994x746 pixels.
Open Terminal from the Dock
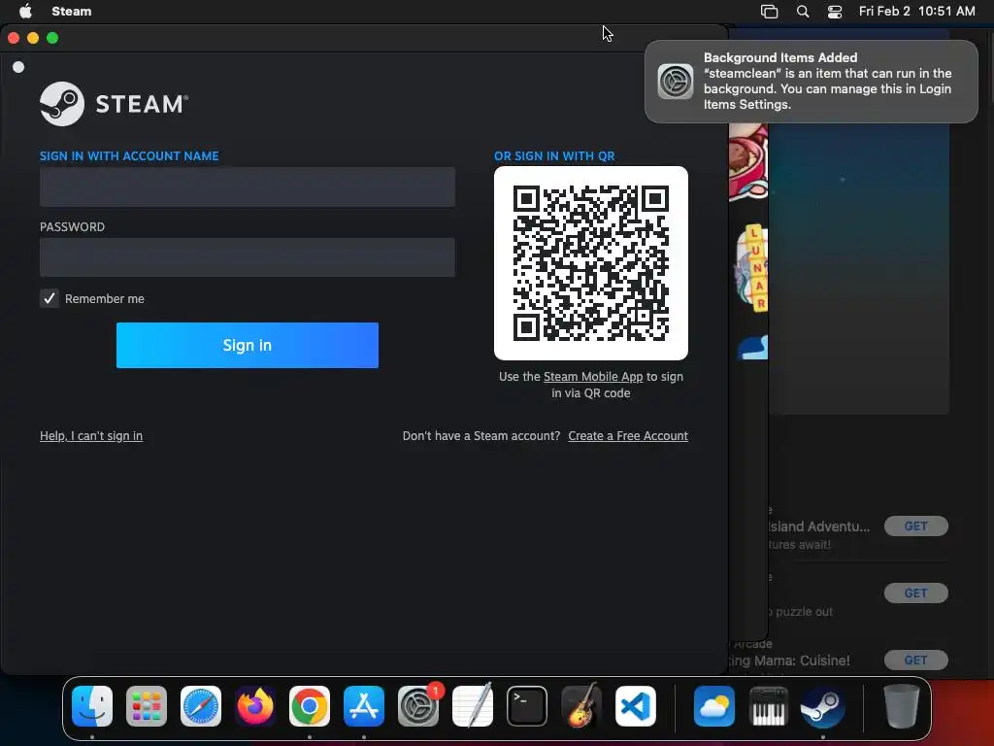coord(527,706)
